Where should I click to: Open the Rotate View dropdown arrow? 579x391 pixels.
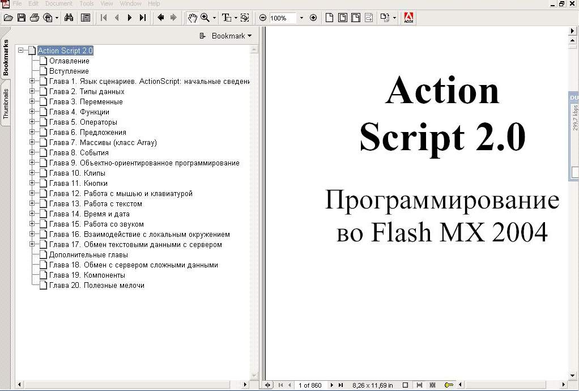tap(394, 18)
